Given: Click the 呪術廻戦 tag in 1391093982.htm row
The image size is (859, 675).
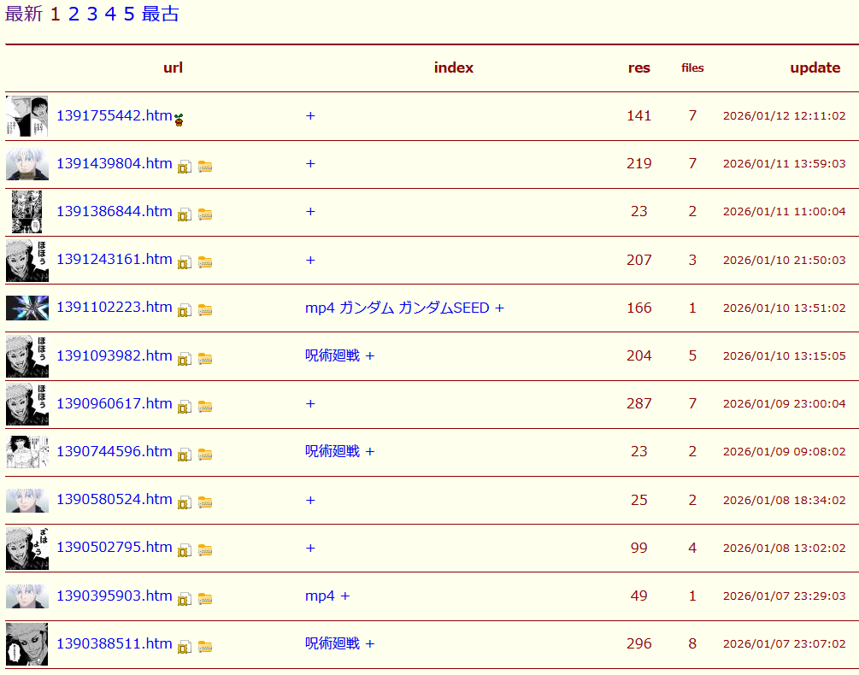Looking at the screenshot, I should pos(332,355).
